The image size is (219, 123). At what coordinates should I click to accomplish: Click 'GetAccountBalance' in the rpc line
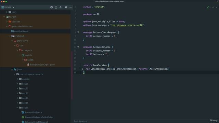tap(101, 69)
